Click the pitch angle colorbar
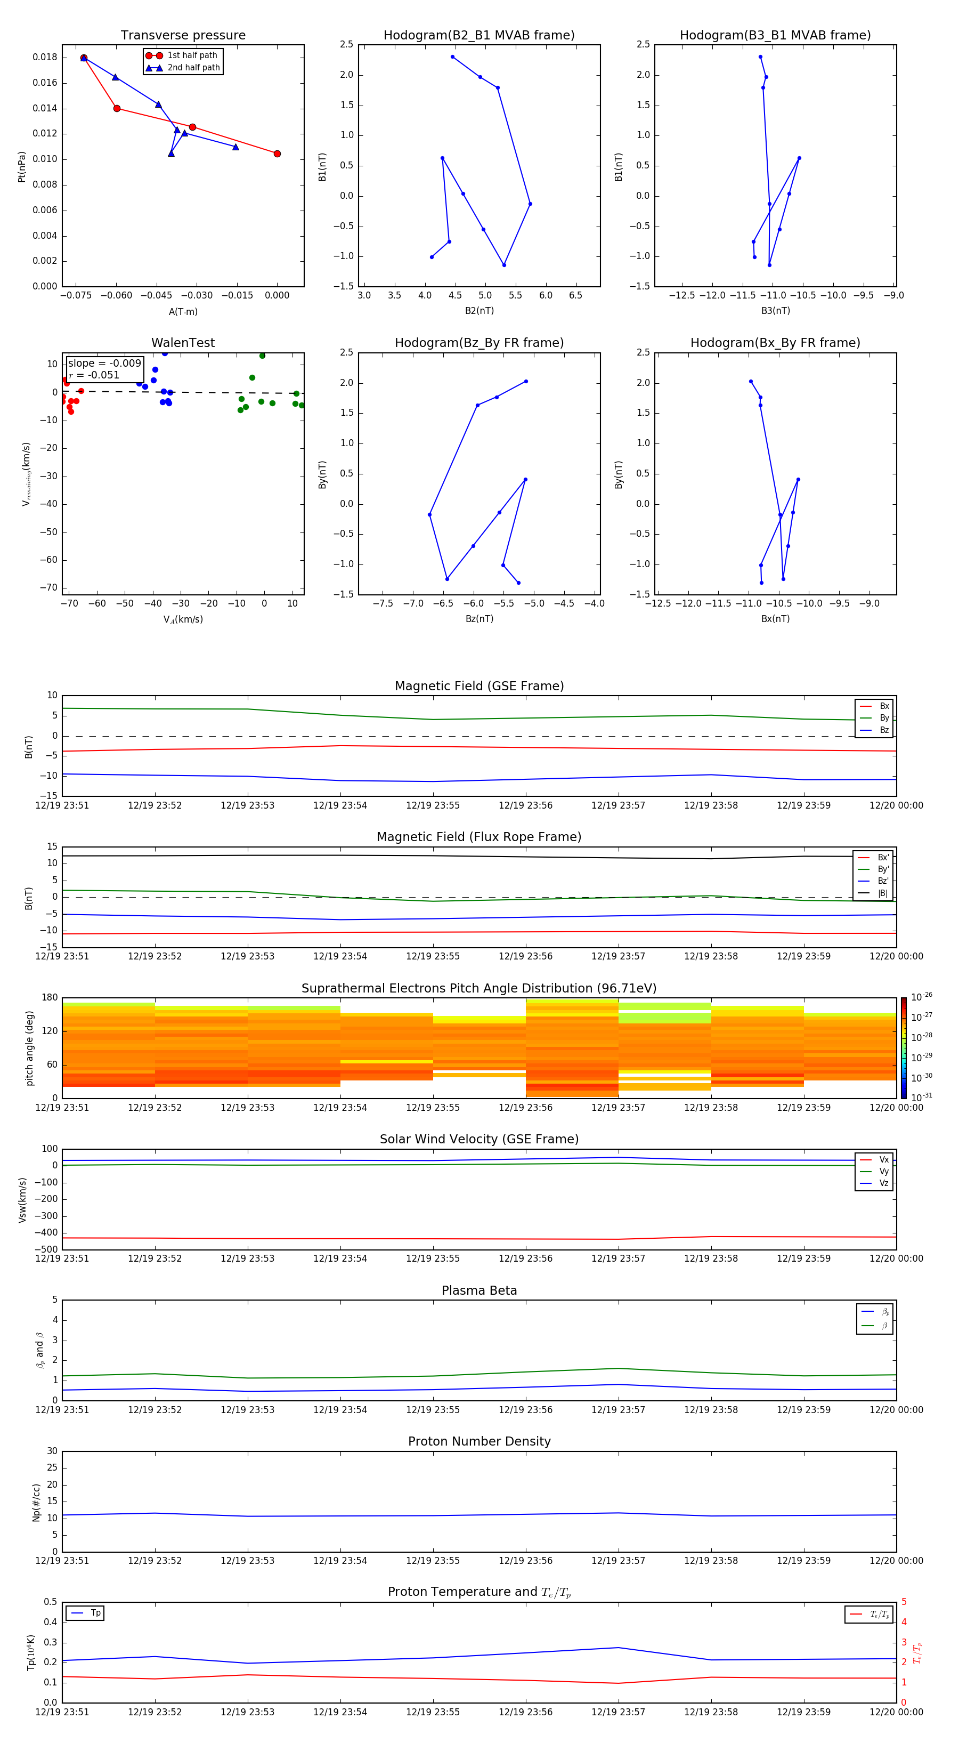959x1759 pixels. 904,1048
